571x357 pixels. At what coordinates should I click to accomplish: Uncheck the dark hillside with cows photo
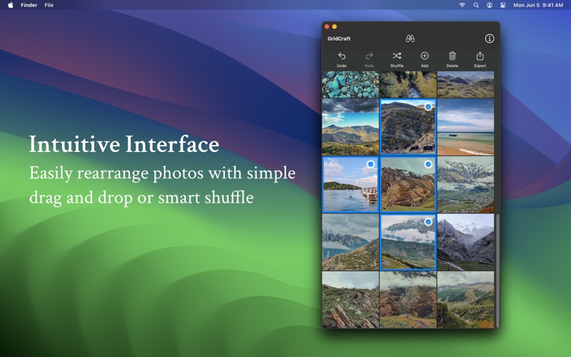pyautogui.click(x=428, y=106)
